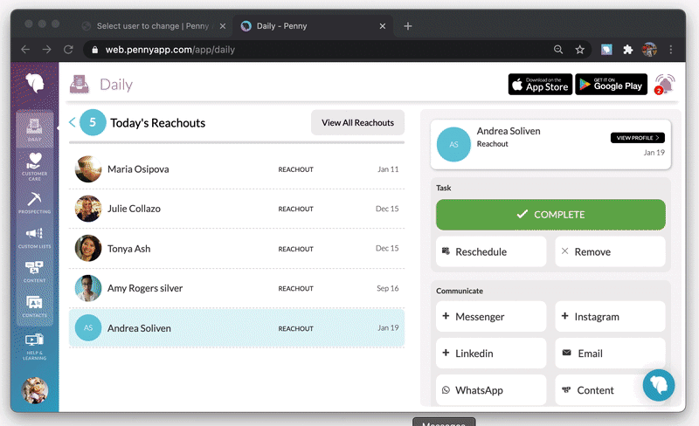The height and width of the screenshot is (426, 699).
Task: Click the floating Penny chat bubble
Action: (659, 385)
